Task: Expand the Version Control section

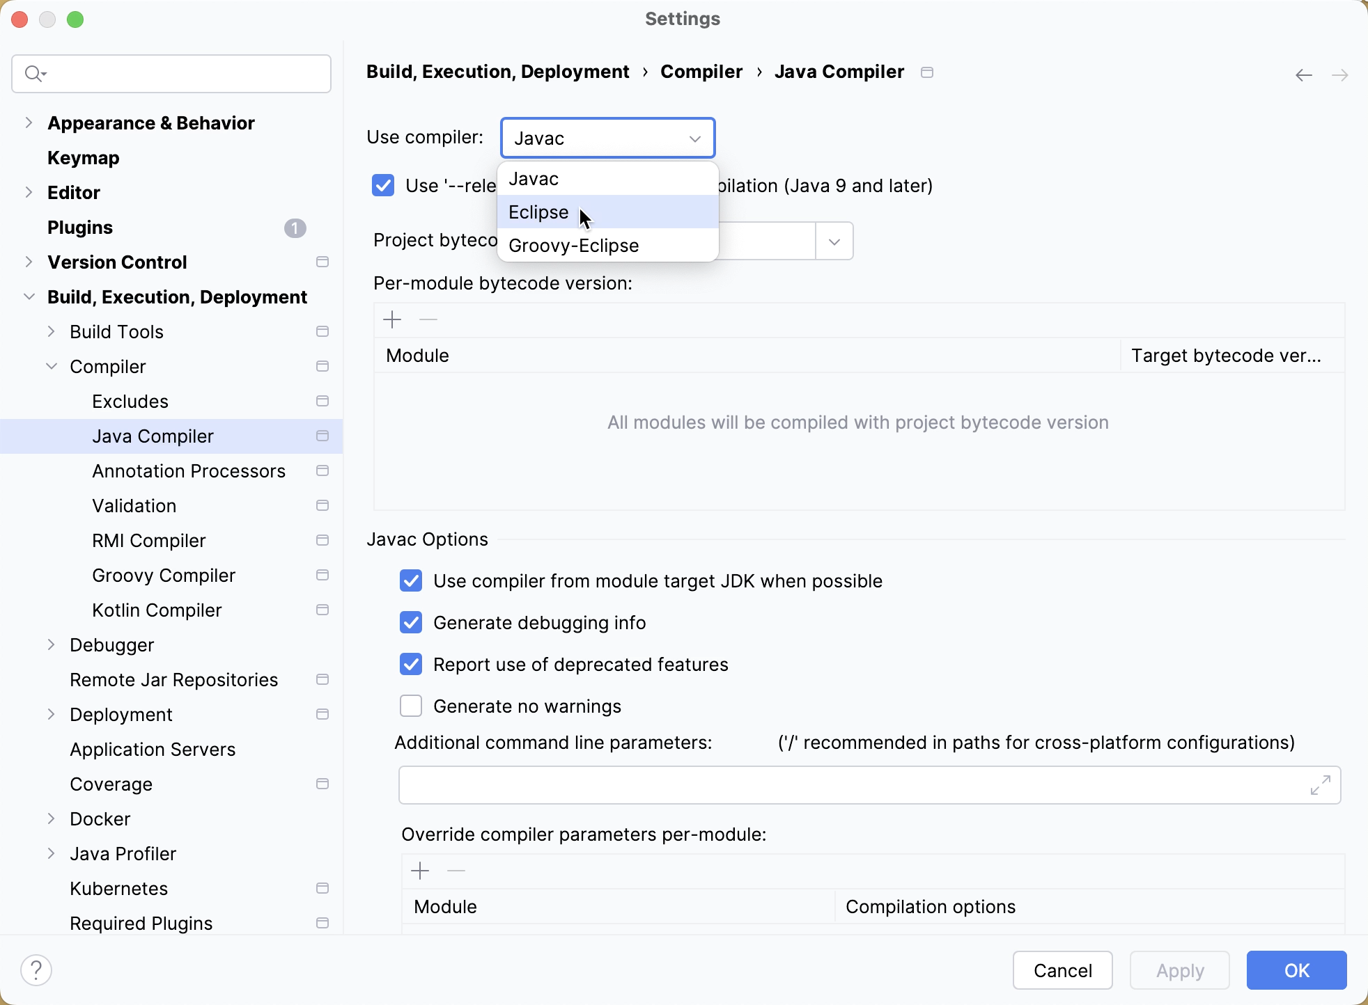Action: click(29, 262)
